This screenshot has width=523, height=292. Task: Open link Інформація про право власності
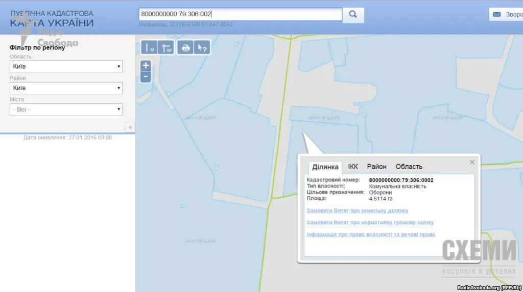point(371,234)
